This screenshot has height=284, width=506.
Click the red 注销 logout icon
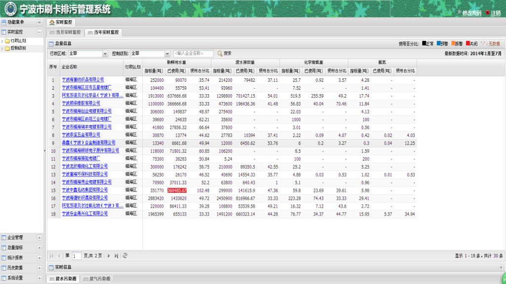click(x=487, y=12)
